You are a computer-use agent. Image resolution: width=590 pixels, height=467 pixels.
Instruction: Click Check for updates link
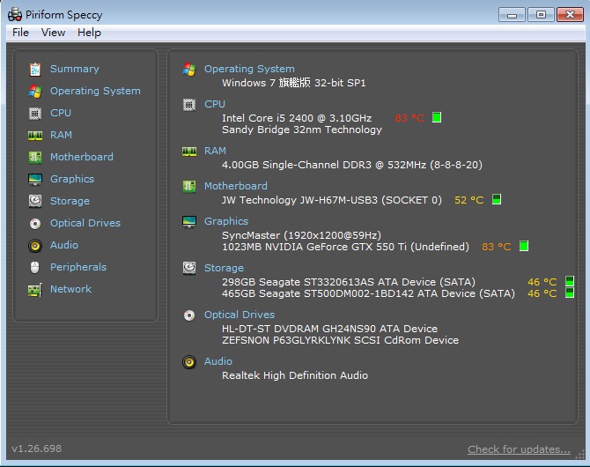[519, 449]
